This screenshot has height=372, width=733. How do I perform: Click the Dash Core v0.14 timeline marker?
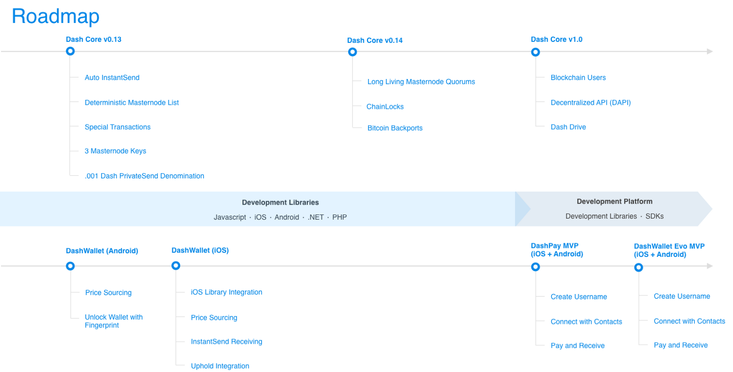[352, 52]
